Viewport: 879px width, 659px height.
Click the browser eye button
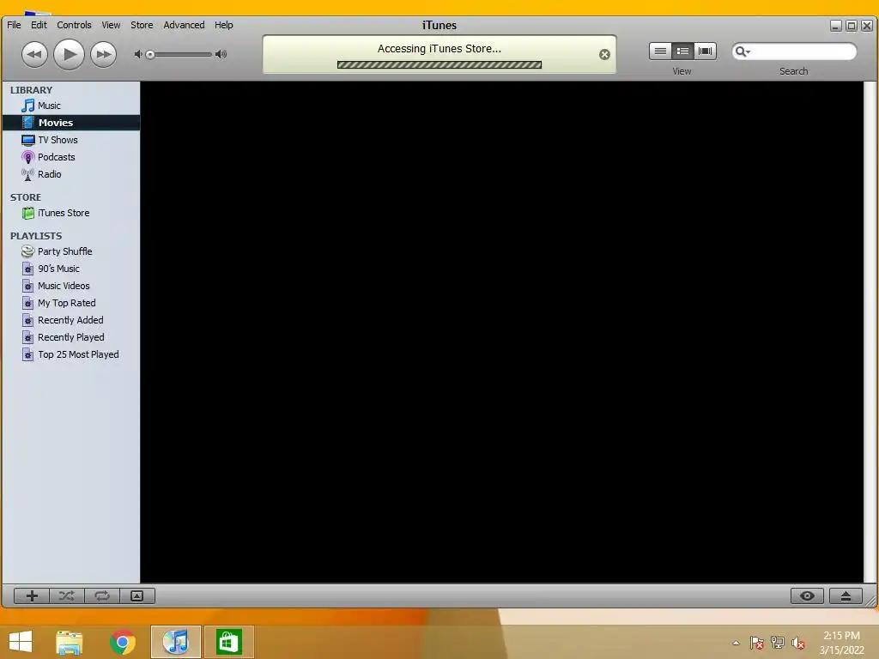click(807, 596)
